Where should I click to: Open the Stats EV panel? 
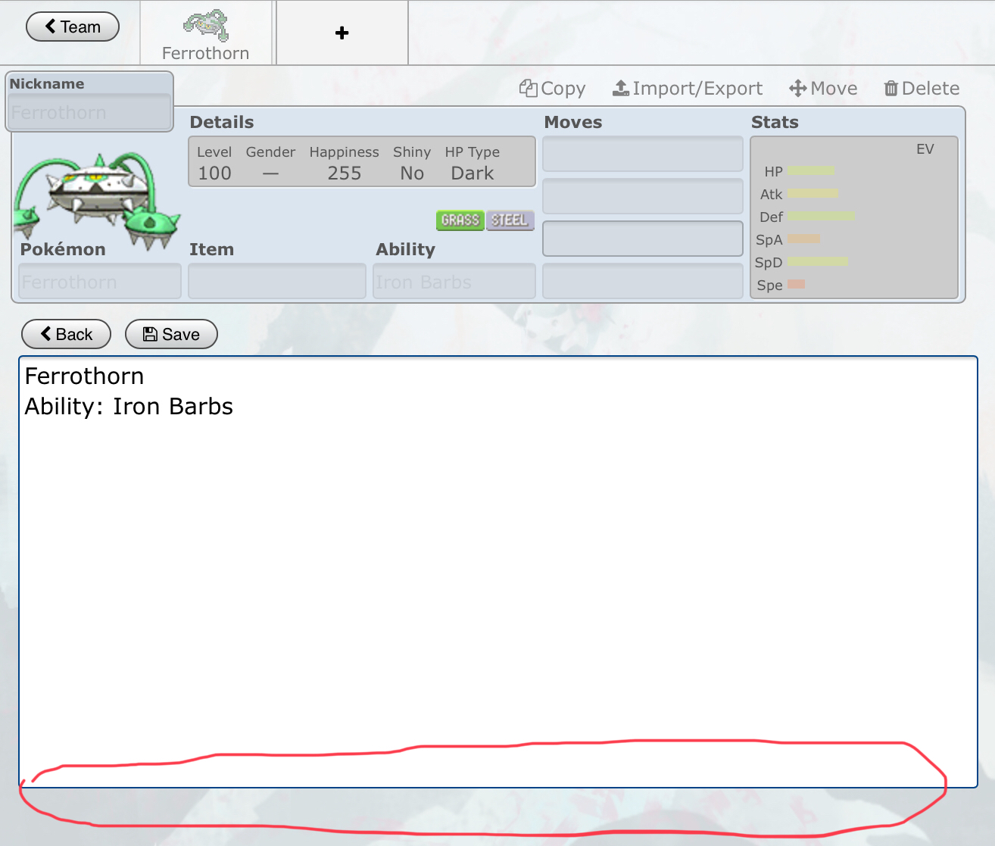pyautogui.click(x=853, y=217)
